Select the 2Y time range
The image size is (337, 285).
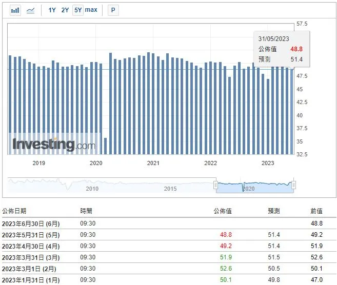[x=65, y=10]
